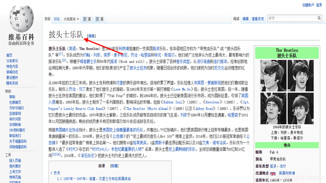The image size is (326, 183).
Task: Click the 英国利物浦 link in infobox
Action: [x=287, y=173]
